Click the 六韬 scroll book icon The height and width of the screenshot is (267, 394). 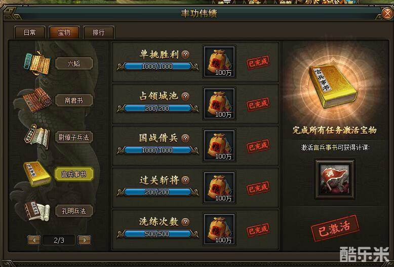[37, 63]
